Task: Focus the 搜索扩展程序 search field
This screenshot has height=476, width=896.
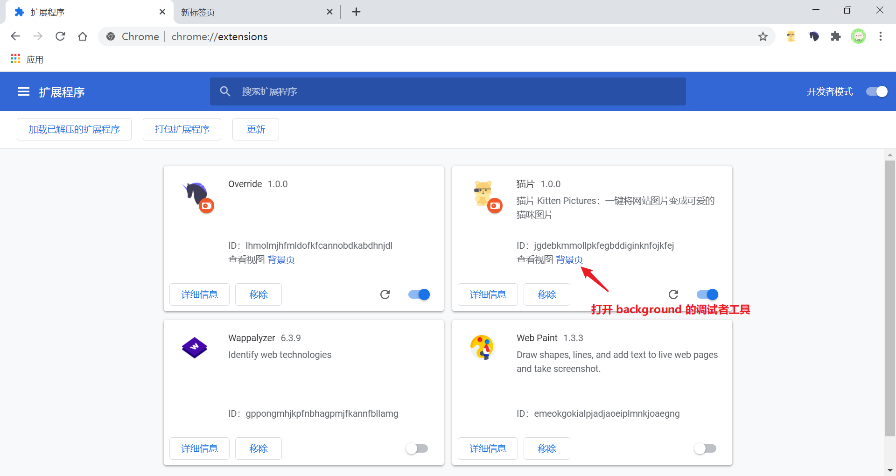Action: 448,91
